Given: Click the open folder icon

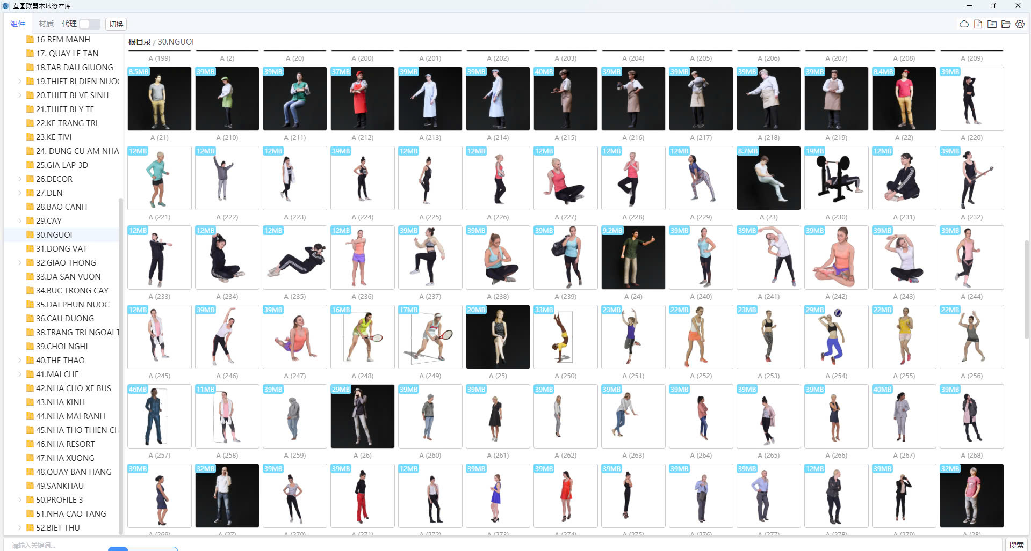Looking at the screenshot, I should 1006,24.
